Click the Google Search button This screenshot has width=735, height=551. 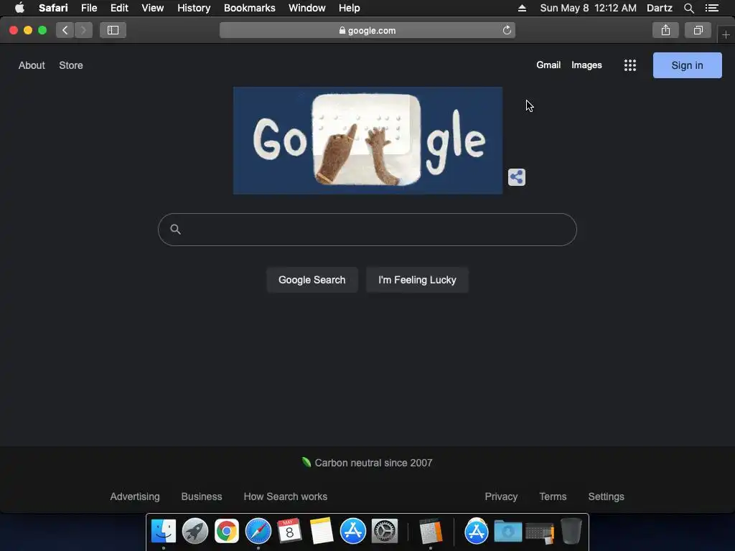coord(312,280)
